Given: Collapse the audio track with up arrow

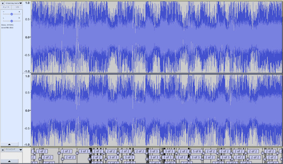Looking at the screenshot, I should click(x=9, y=144).
